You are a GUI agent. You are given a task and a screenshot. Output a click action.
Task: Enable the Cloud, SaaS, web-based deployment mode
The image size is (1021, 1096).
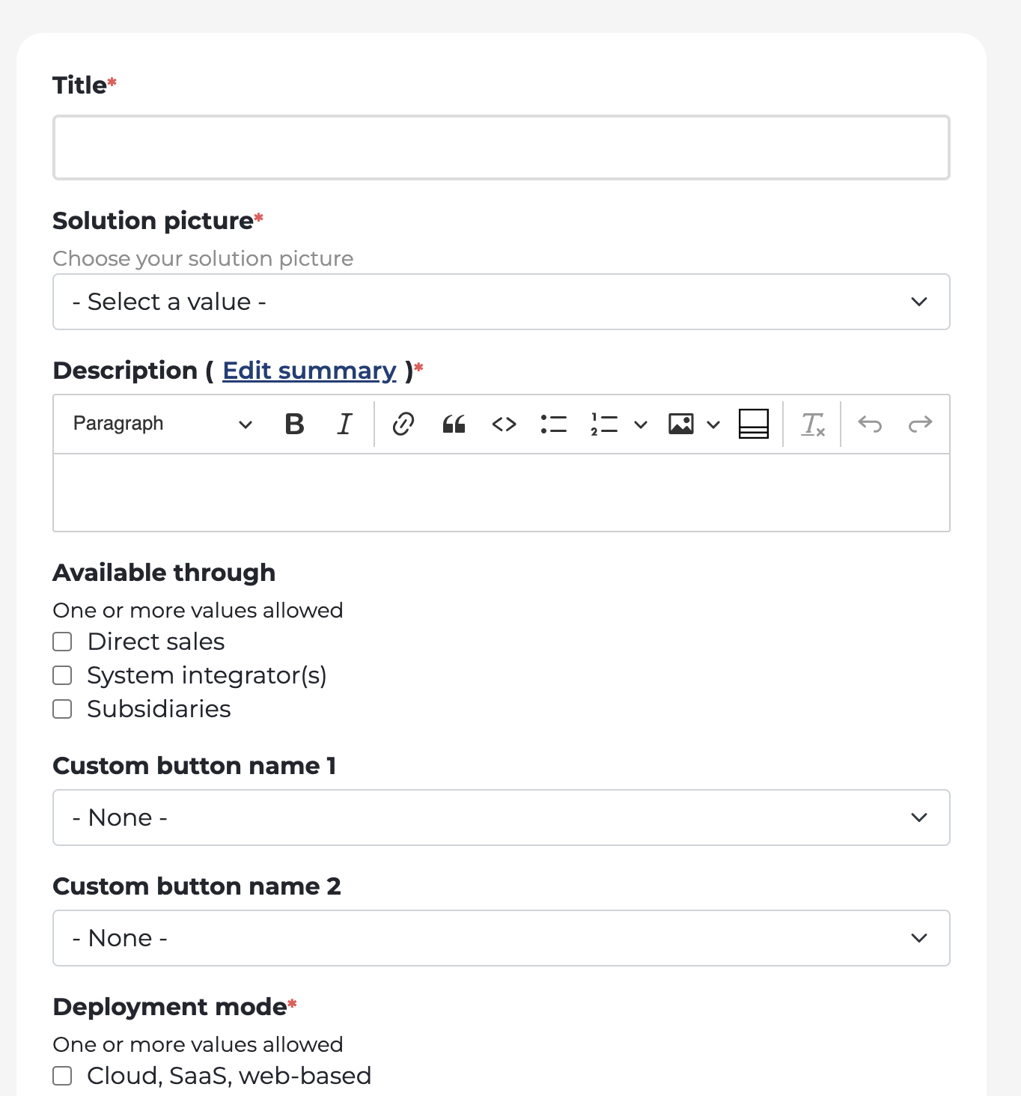pos(62,1075)
